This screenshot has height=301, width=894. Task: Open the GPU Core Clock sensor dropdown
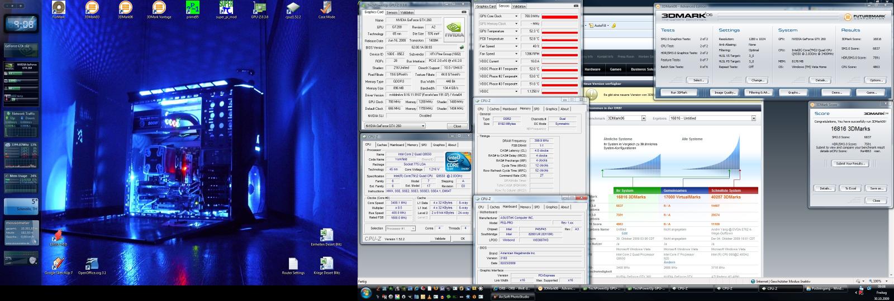516,16
